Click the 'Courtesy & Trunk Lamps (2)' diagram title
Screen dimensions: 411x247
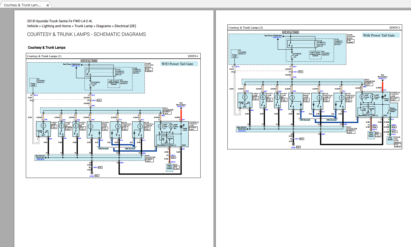click(245, 27)
